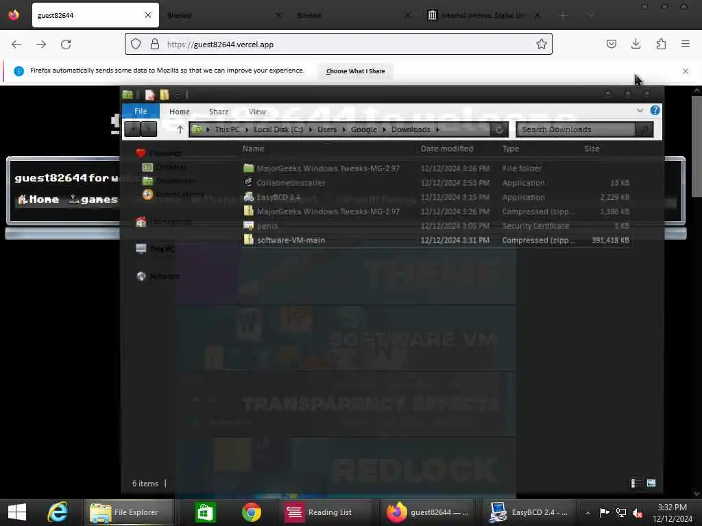
Task: Click the muted volume tray icon
Action: point(638,512)
